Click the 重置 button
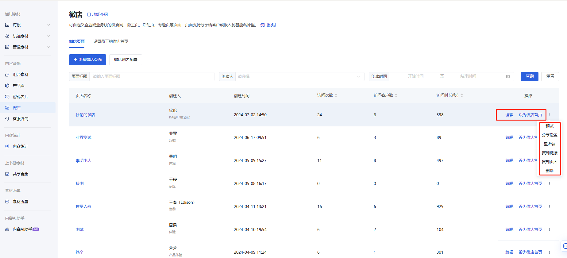 [550, 76]
